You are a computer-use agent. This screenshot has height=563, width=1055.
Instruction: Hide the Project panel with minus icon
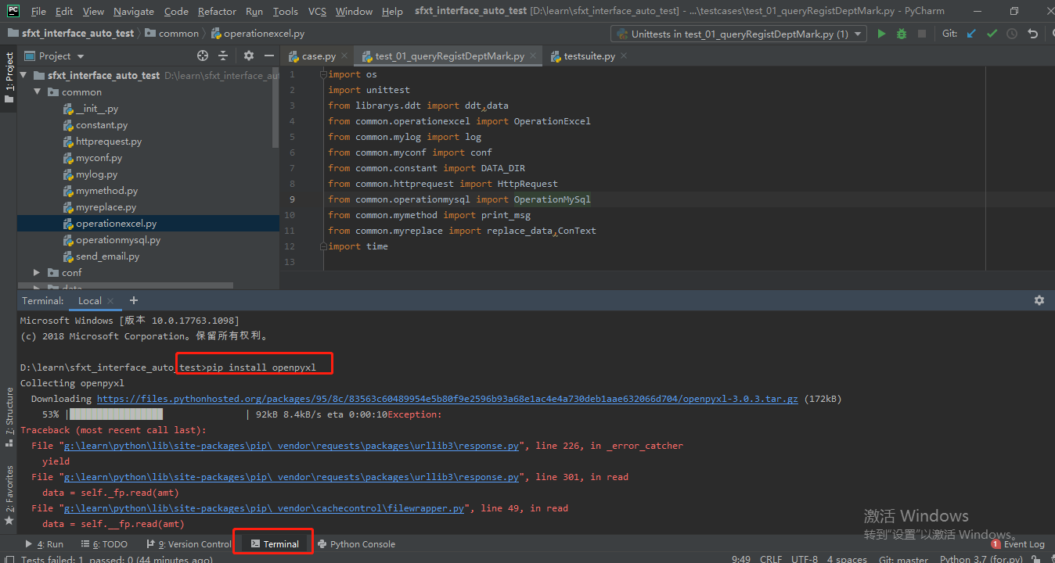(268, 56)
